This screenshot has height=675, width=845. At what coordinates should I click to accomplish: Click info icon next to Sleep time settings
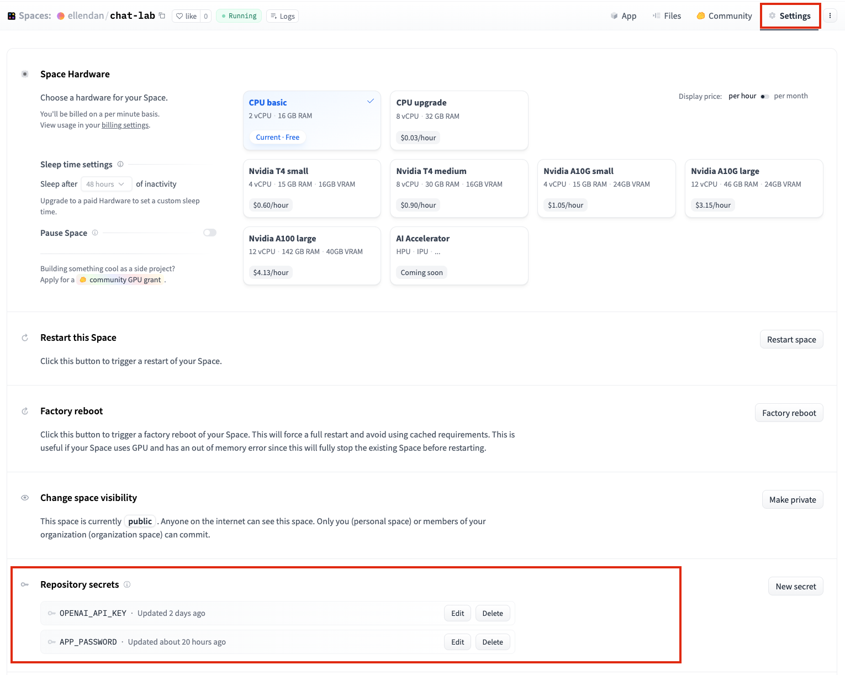(x=120, y=164)
